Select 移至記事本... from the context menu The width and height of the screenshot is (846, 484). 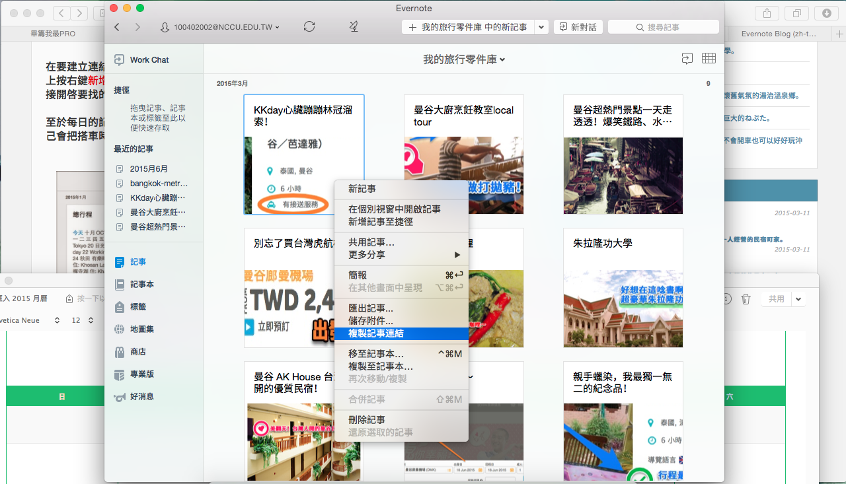[401, 354]
